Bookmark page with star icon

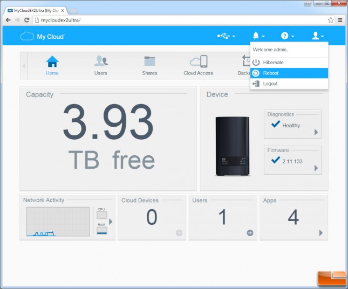pyautogui.click(x=331, y=20)
